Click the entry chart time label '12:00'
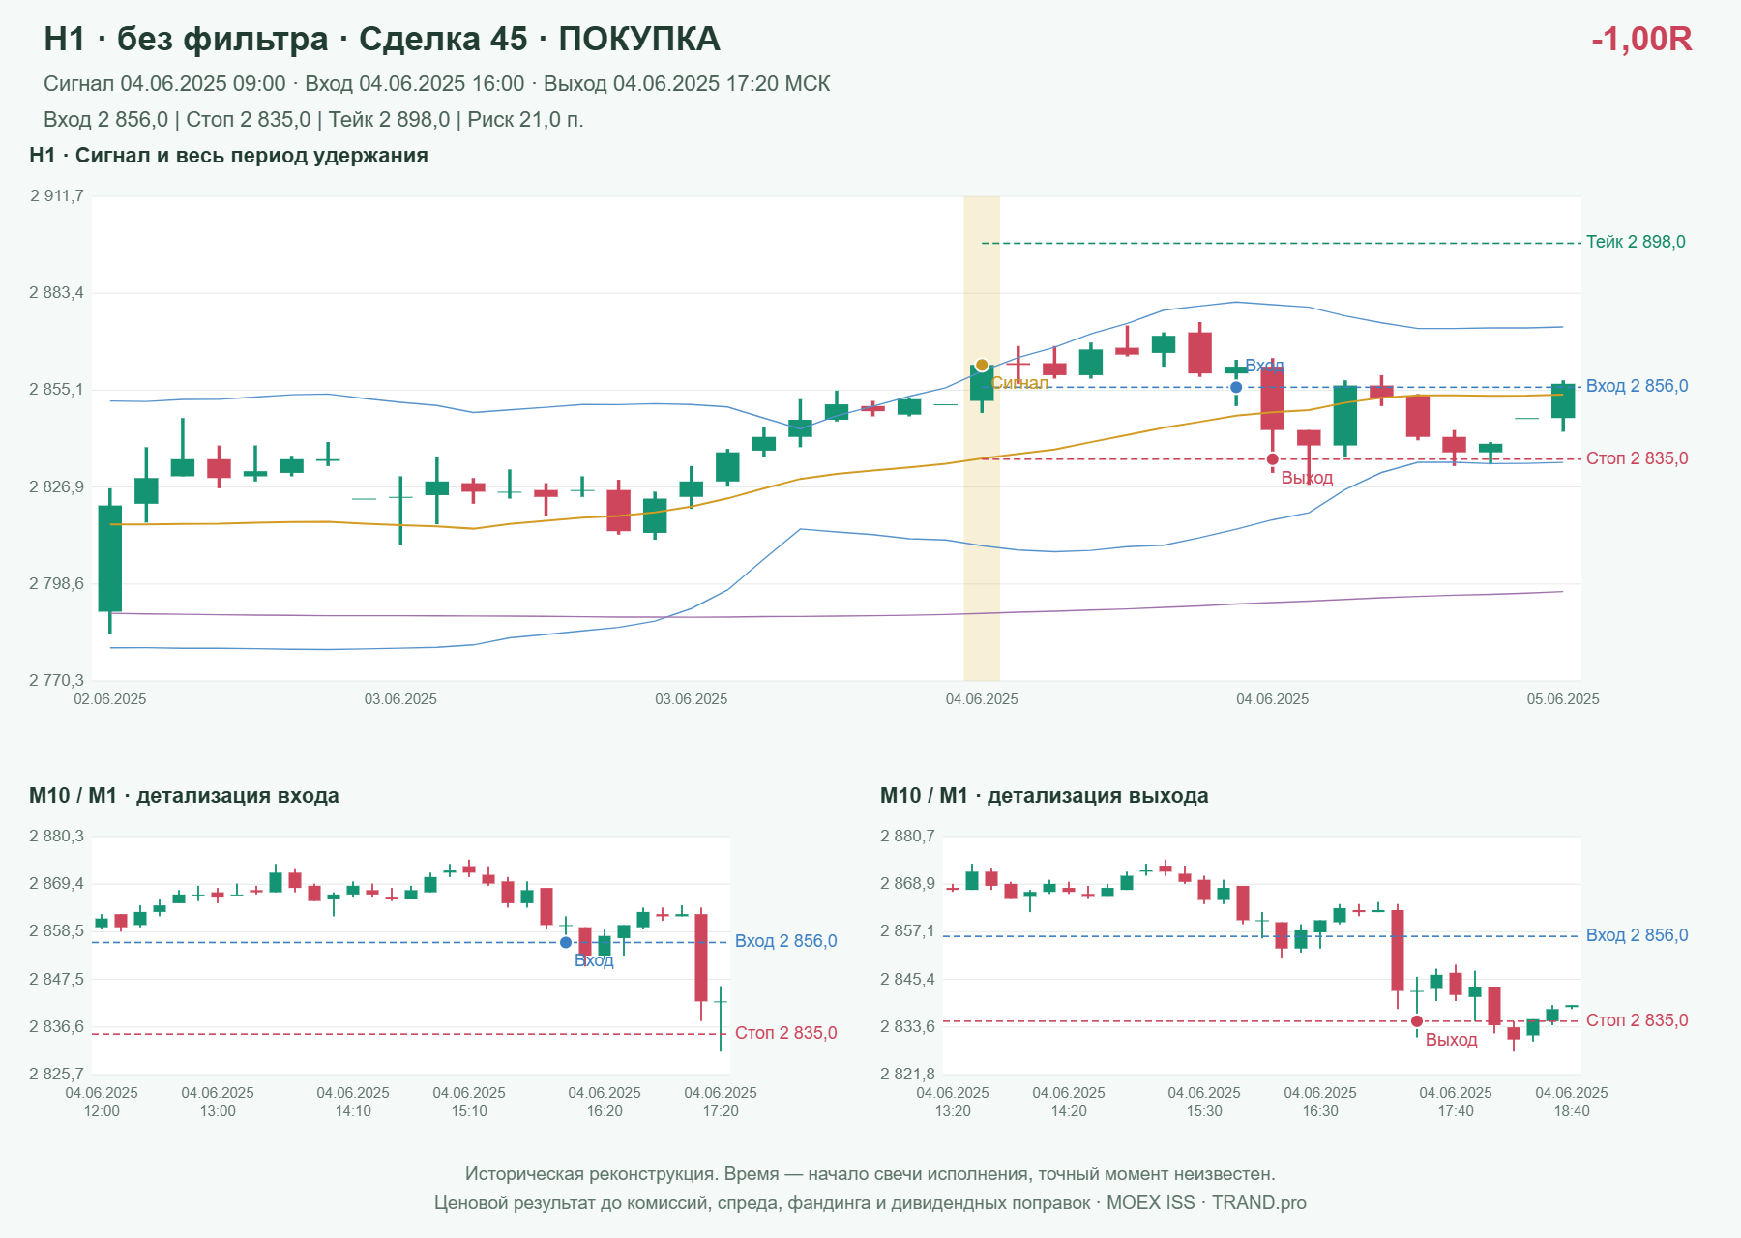This screenshot has height=1238, width=1741. tap(102, 1111)
